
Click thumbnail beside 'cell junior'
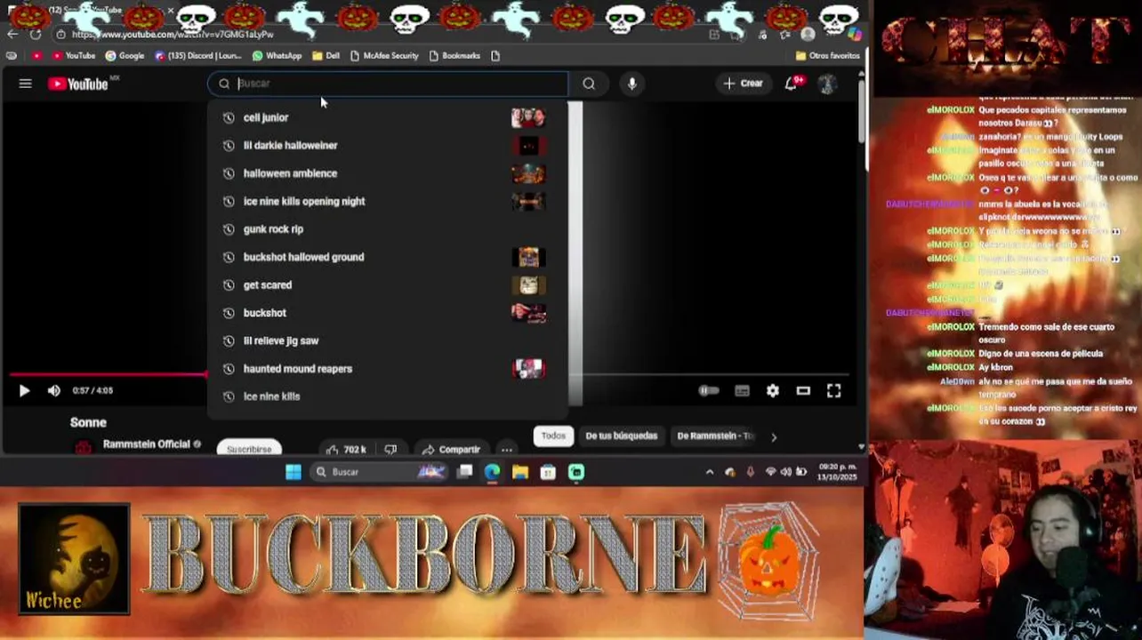tap(529, 117)
